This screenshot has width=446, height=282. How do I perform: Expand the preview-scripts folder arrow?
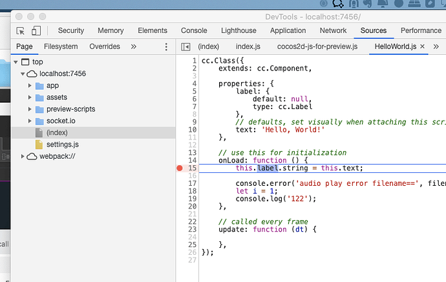point(30,109)
